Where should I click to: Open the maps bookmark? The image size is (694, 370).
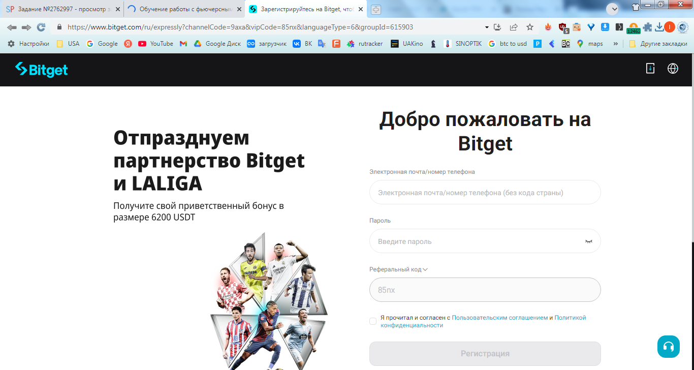[590, 44]
